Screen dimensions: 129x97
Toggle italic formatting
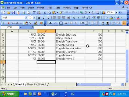click(x=44, y=18)
